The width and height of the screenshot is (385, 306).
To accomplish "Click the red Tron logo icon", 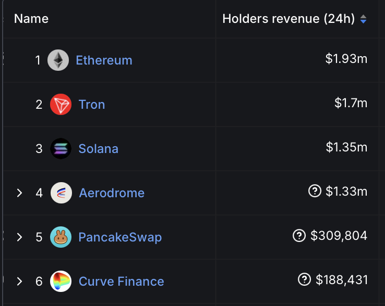I will [x=61, y=105].
